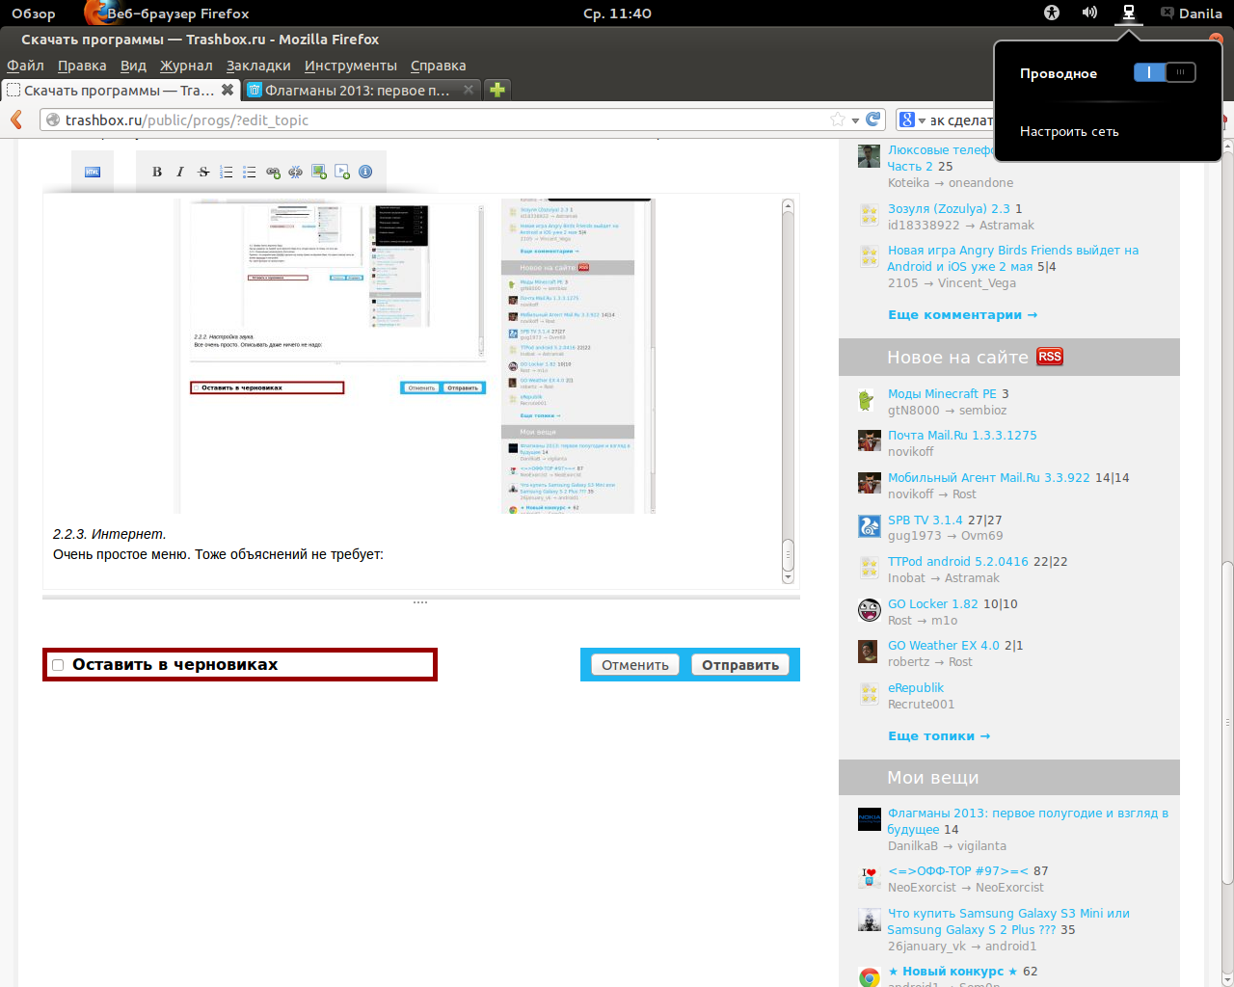Open Настроить сеть in network popup
Screen dimensions: 1234x987
[1069, 131]
